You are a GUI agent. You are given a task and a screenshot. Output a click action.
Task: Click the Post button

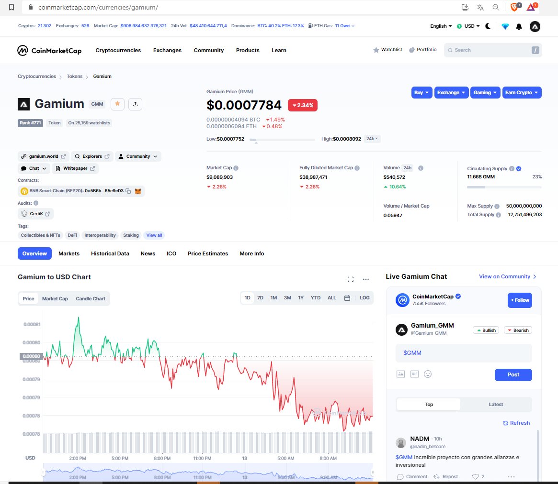click(x=513, y=375)
